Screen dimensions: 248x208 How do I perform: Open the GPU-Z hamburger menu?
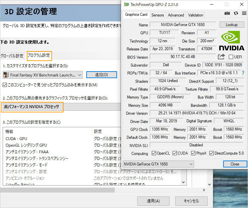244,13
